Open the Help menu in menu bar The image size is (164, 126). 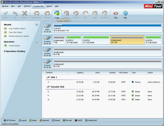coord(57,6)
